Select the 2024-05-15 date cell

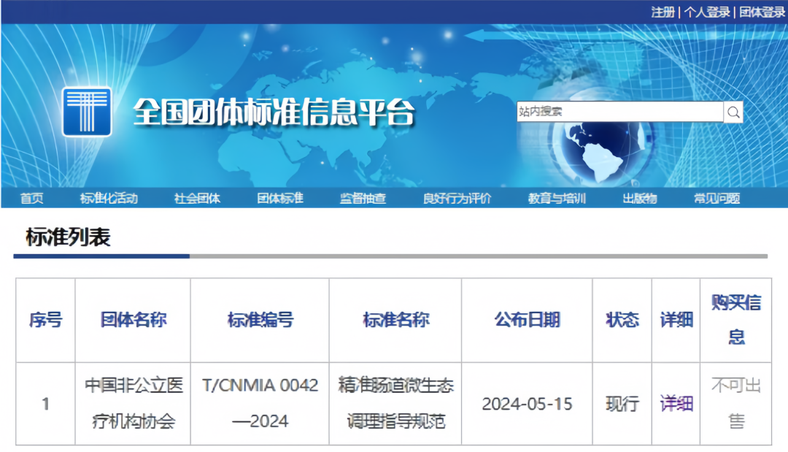[528, 404]
